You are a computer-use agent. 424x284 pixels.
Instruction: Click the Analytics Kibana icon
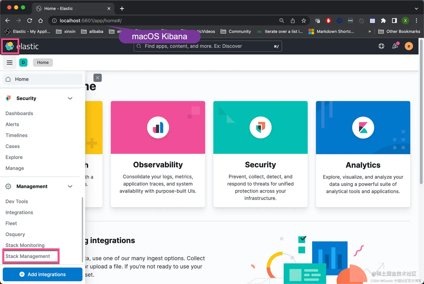click(363, 127)
